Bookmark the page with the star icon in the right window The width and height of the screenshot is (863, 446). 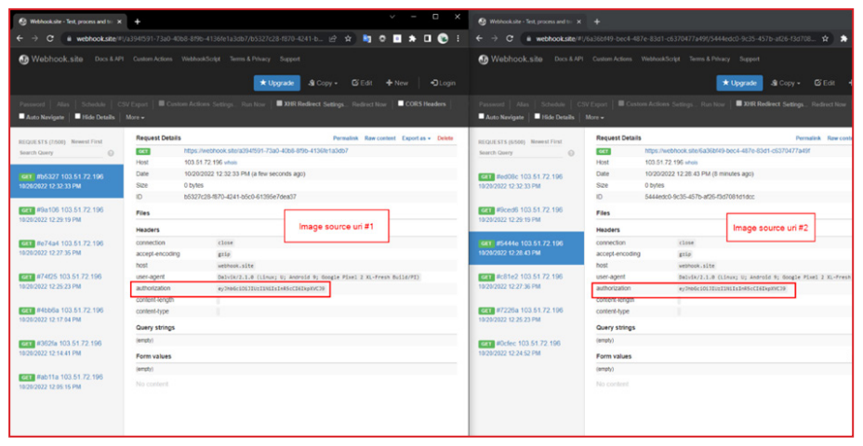tap(825, 38)
